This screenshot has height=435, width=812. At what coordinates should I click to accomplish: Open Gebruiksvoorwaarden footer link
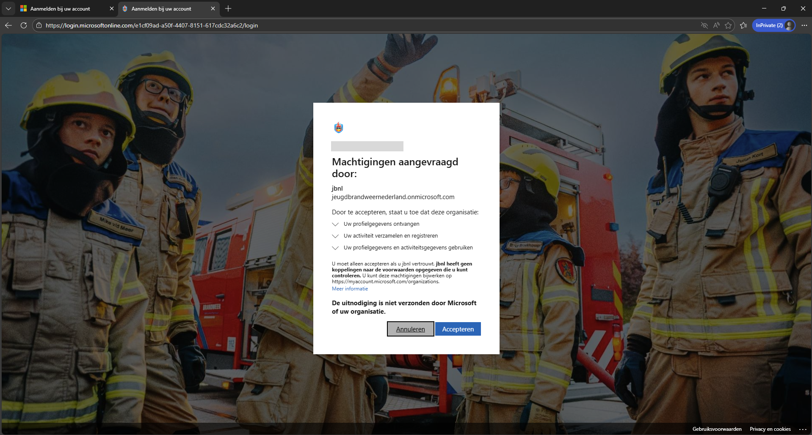[x=717, y=429]
